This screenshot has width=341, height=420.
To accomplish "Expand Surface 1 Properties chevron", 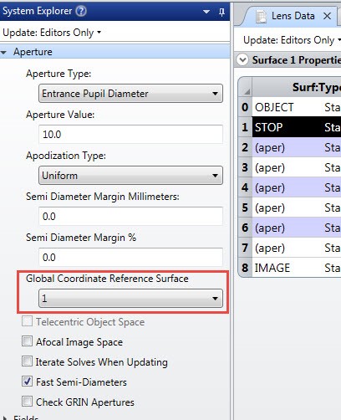I will (242, 59).
